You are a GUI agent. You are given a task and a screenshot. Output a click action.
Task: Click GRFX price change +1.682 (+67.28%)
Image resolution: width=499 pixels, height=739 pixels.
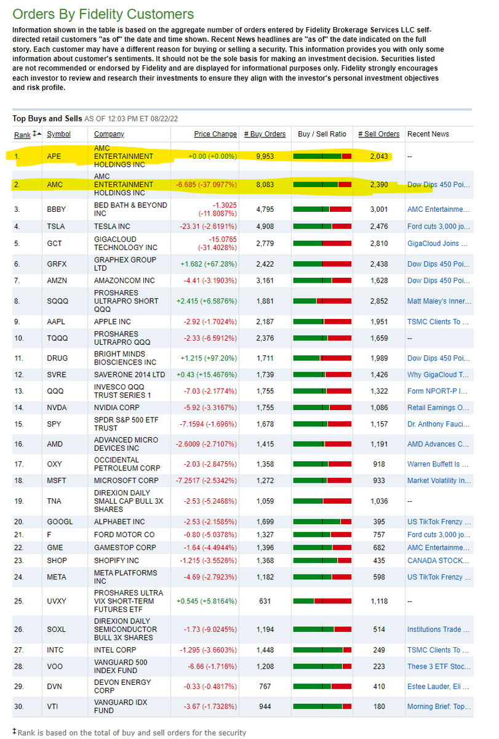click(x=209, y=264)
